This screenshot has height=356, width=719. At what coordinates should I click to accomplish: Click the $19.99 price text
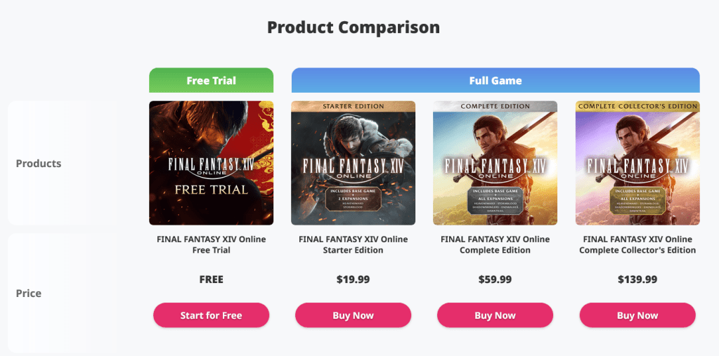pyautogui.click(x=353, y=279)
